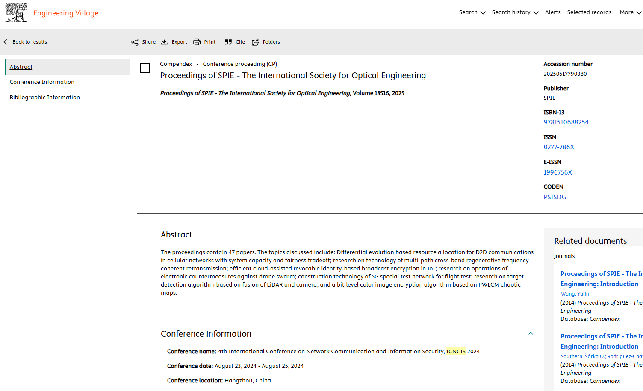Click the Export download icon
The width and height of the screenshot is (643, 391).
coord(164,42)
